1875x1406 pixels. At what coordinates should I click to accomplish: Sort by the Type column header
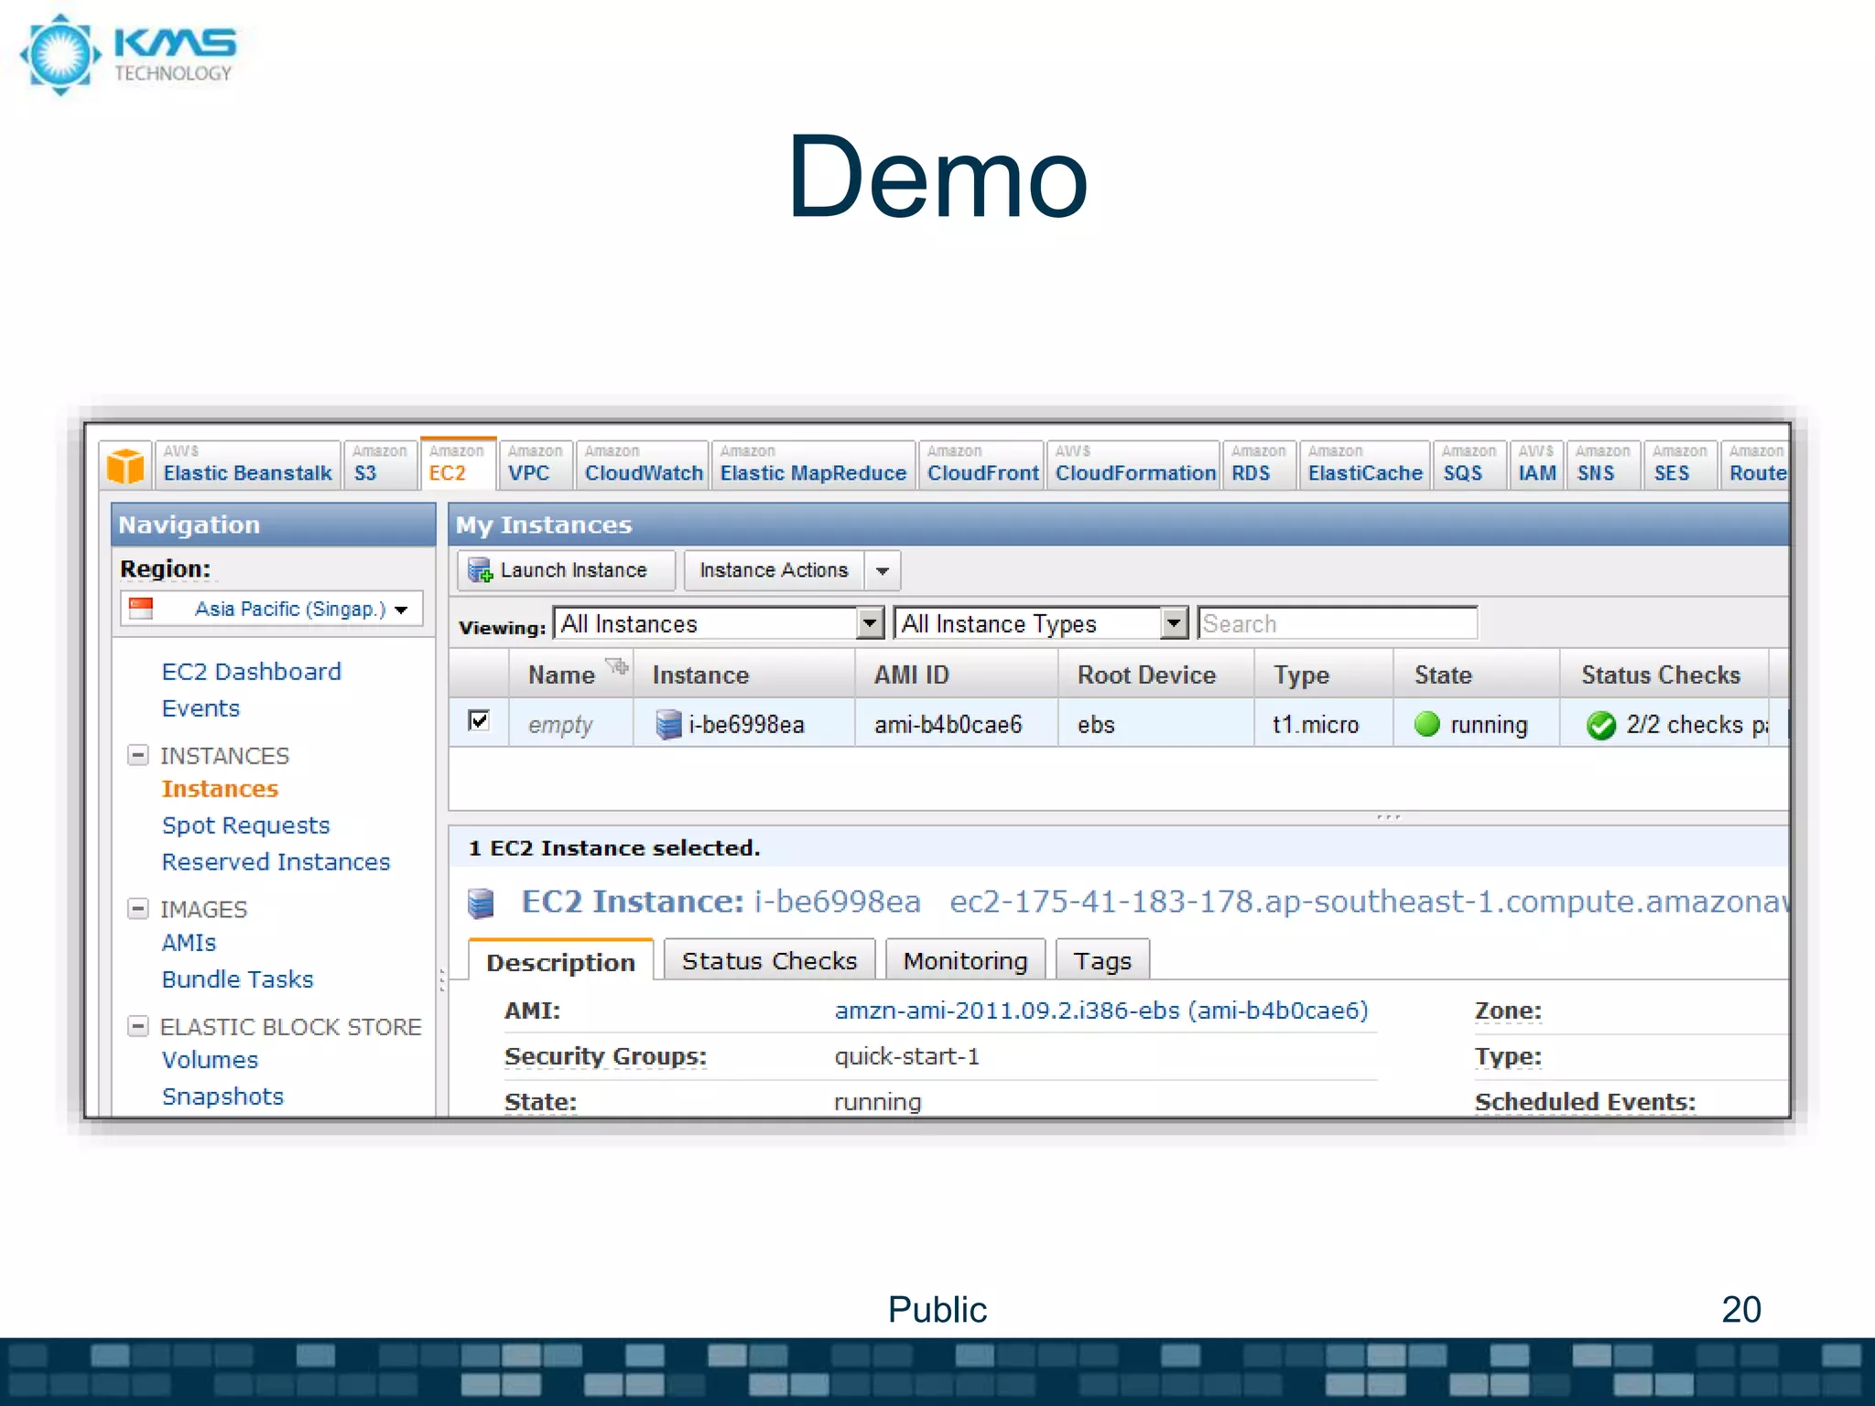(x=1324, y=675)
